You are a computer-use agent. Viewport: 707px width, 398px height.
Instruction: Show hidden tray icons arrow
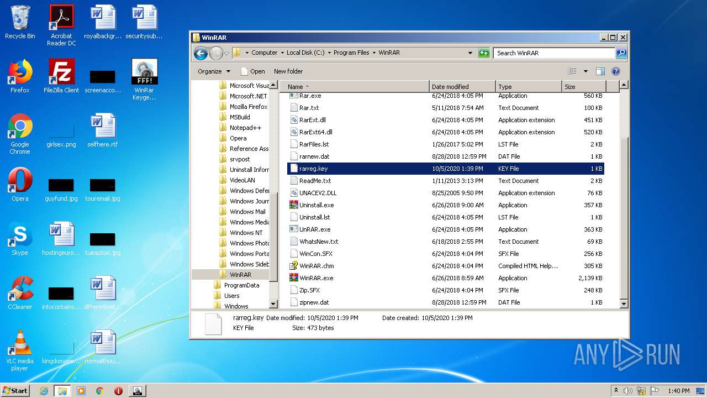[616, 391]
